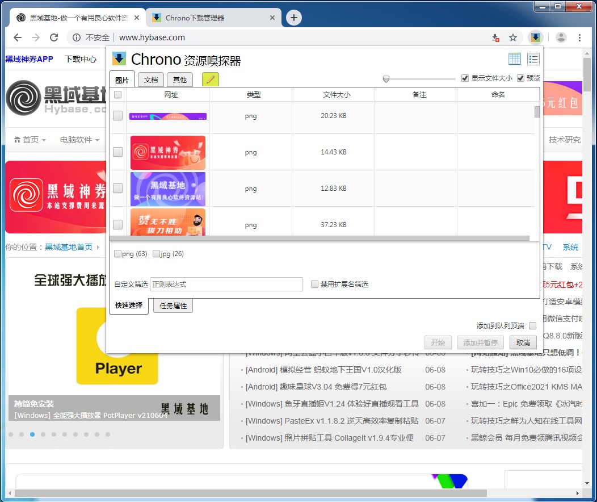The height and width of the screenshot is (502, 597).
Task: Open PasteEx v1.1.8.2 article link
Action: tap(332, 421)
